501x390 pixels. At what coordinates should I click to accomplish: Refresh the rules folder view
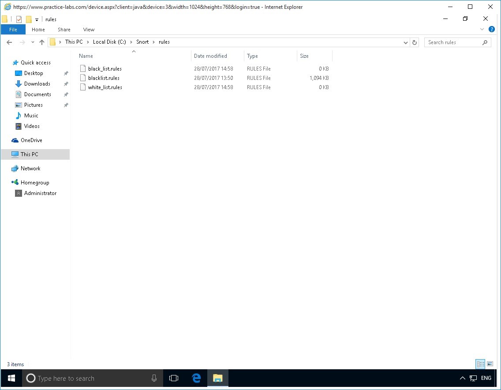point(414,42)
